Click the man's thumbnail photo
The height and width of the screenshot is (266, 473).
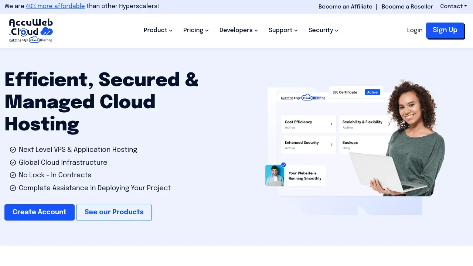[x=275, y=175]
